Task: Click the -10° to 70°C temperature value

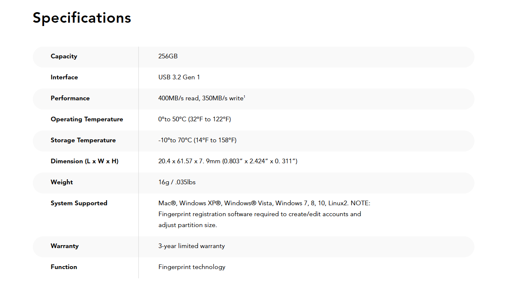Action: (197, 140)
